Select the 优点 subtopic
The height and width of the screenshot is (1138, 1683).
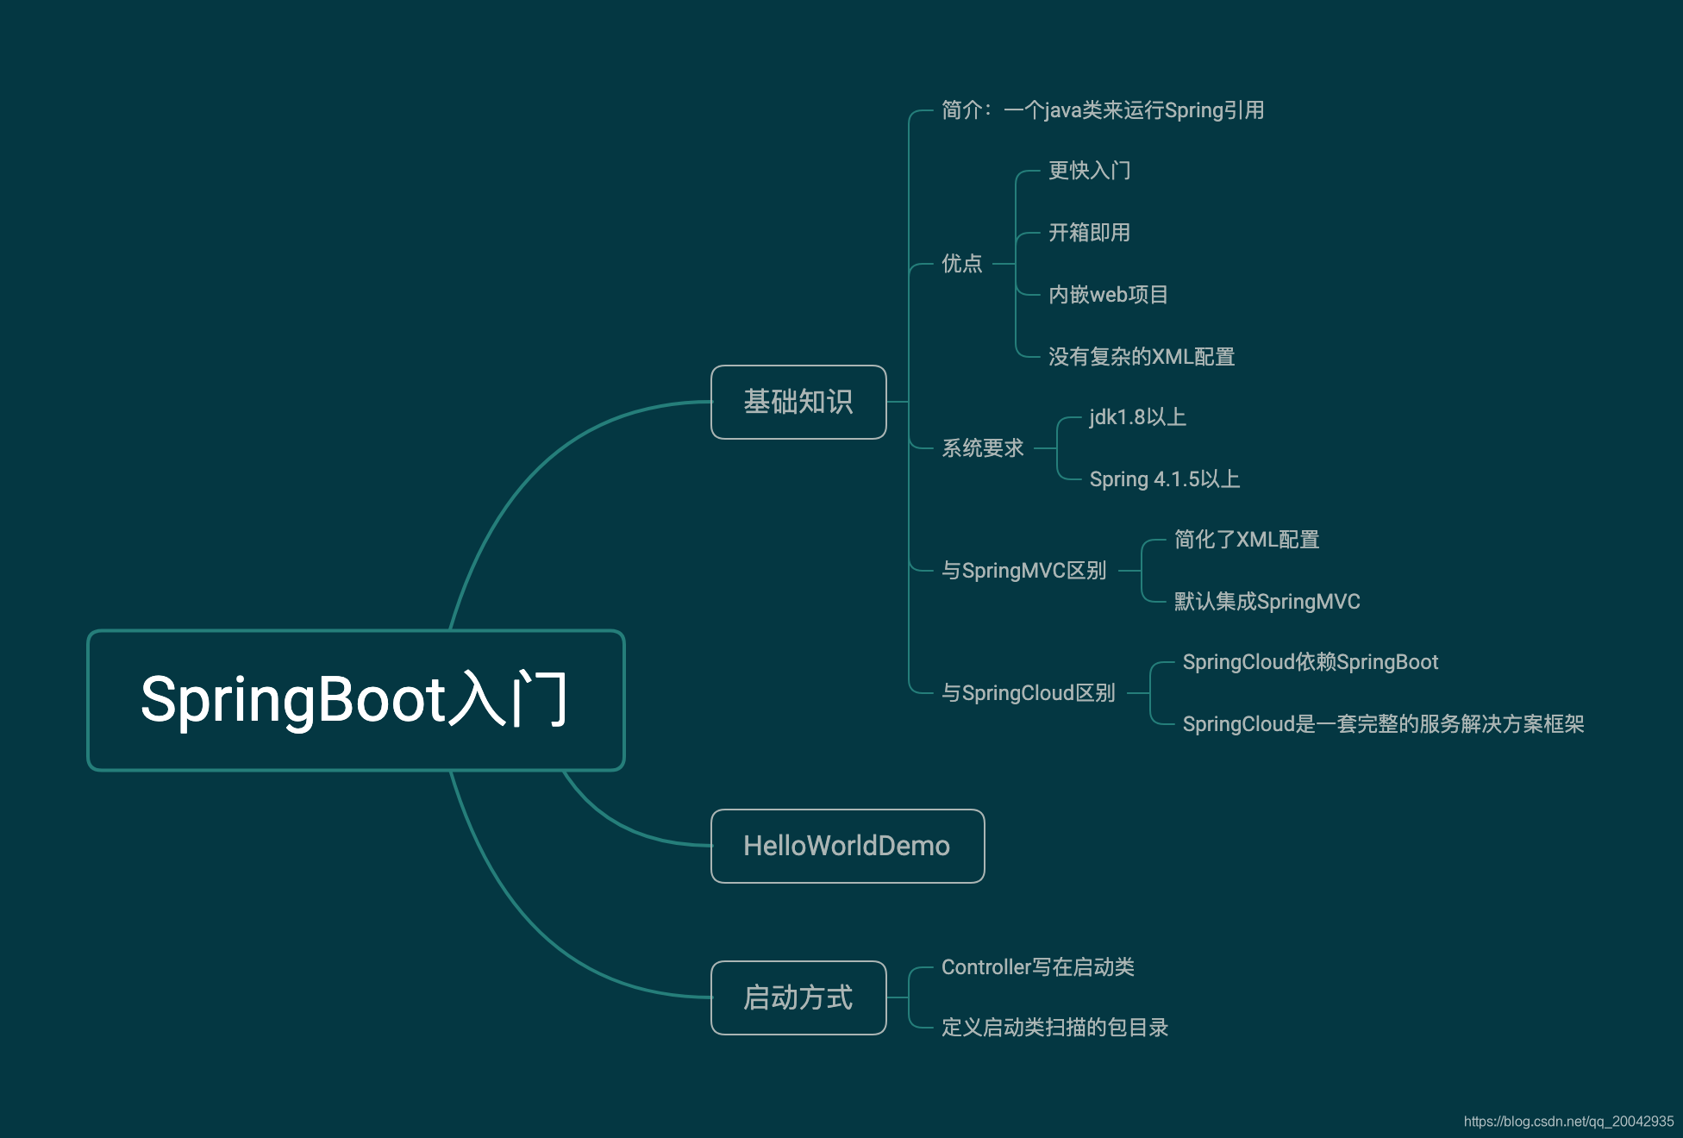962,263
